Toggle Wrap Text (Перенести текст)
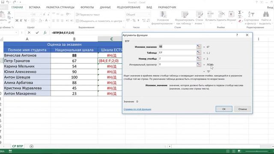The width and height of the screenshot is (274, 154). 88,15
